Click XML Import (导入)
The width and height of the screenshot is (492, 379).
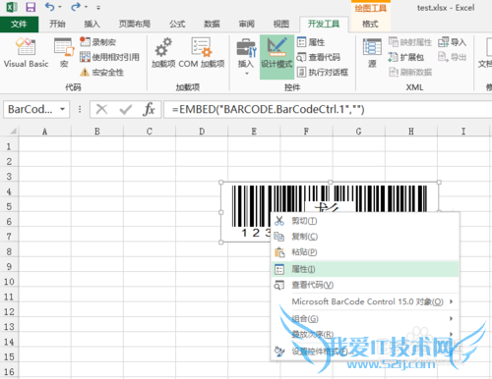click(452, 42)
